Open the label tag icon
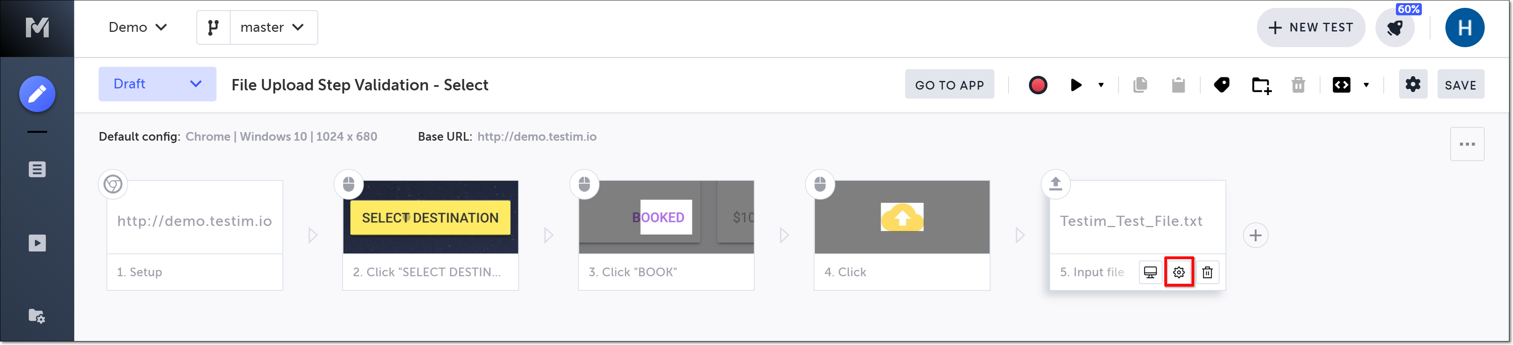 1222,85
